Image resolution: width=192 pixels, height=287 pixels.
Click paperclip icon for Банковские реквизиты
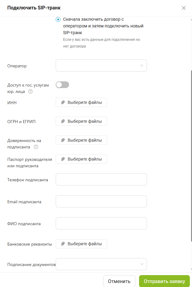63,244
